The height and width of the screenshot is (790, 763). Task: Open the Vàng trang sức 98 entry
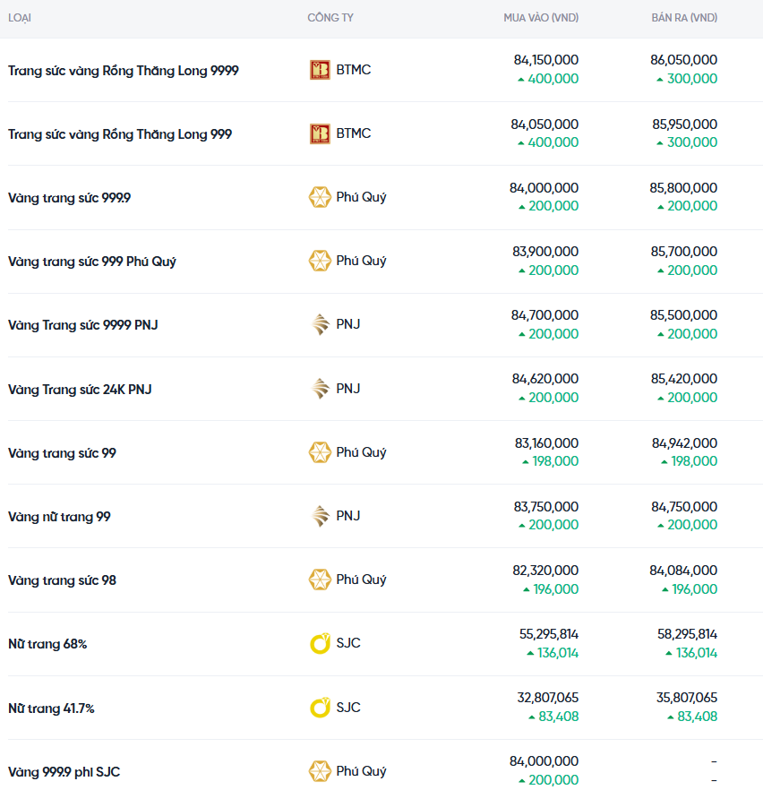62,580
